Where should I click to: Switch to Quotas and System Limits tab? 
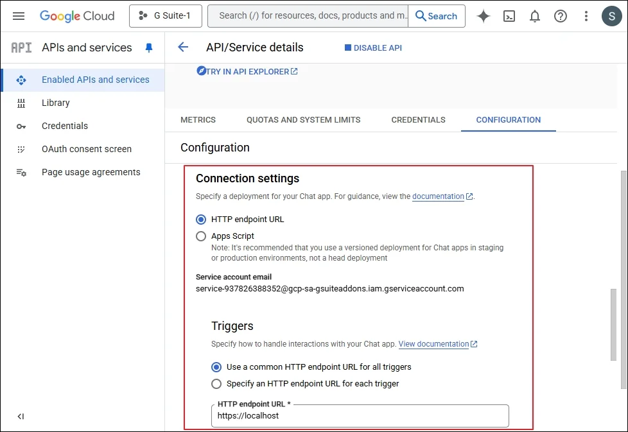point(303,119)
